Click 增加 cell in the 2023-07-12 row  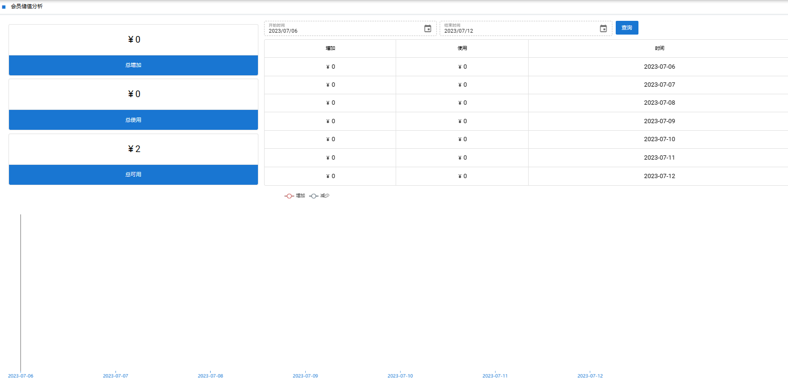click(330, 176)
